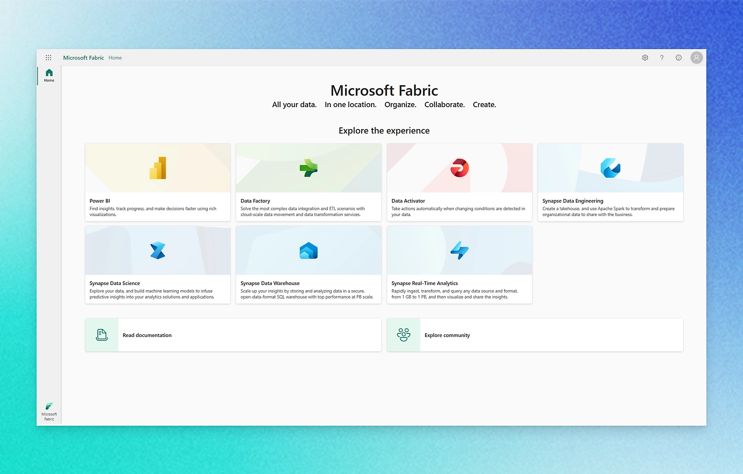Select the Data Activator card title
The width and height of the screenshot is (743, 474).
pyautogui.click(x=408, y=201)
